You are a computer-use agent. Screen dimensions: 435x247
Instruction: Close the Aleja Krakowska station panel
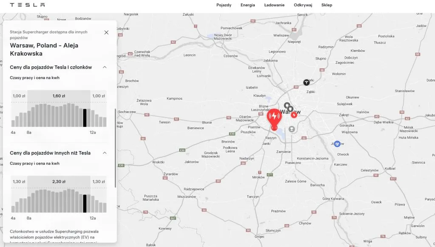tap(106, 32)
